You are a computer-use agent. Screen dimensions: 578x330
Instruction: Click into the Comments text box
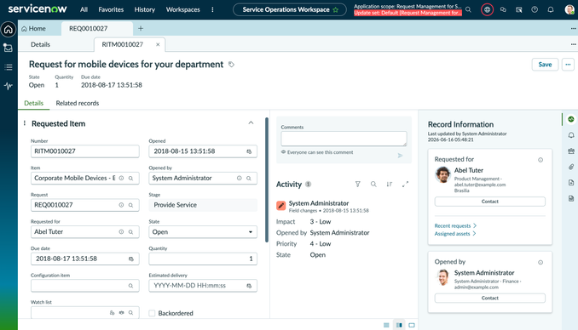coord(344,139)
